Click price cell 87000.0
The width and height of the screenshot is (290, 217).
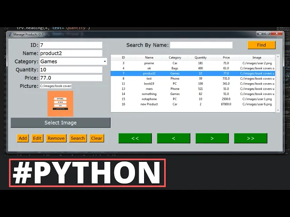[x=226, y=104]
